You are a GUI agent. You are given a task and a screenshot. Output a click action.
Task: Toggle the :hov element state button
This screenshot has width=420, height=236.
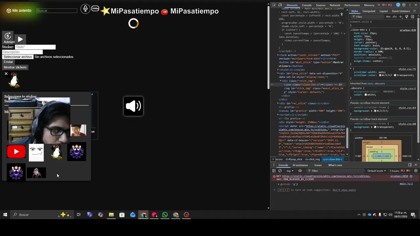click(x=388, y=17)
